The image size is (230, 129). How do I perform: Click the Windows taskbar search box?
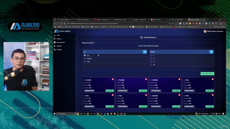click(x=68, y=114)
